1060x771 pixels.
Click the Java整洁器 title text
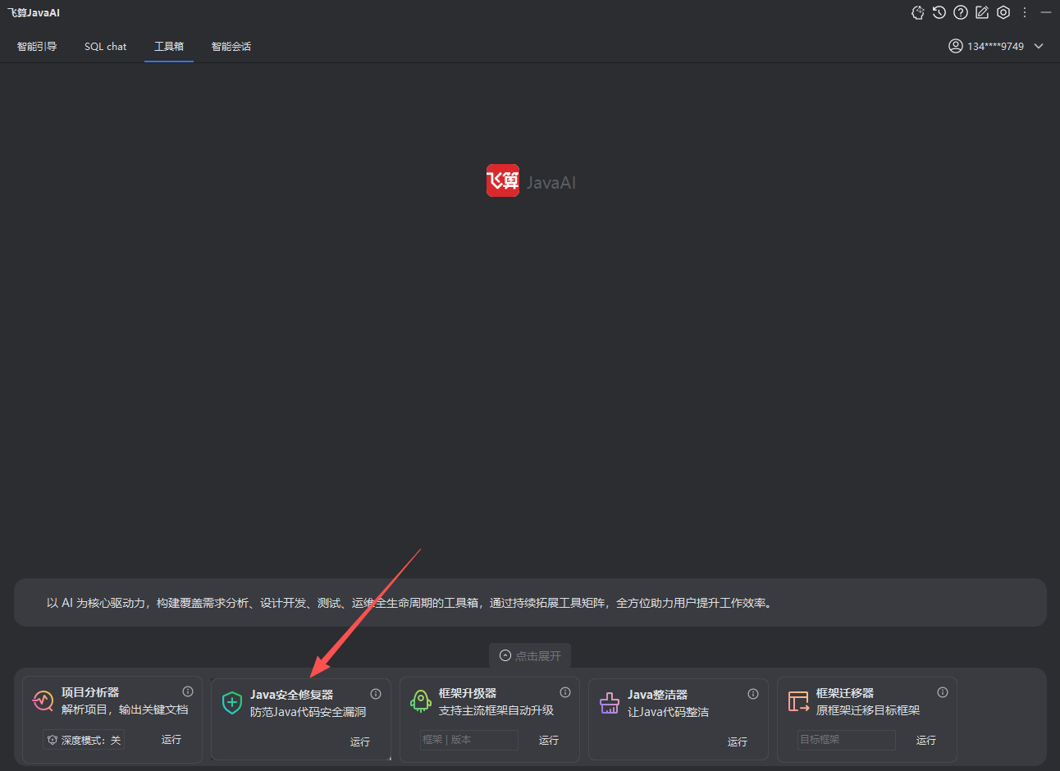658,695
